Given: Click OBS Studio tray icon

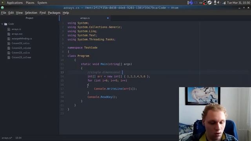Looking at the screenshot, I should point(205,3).
